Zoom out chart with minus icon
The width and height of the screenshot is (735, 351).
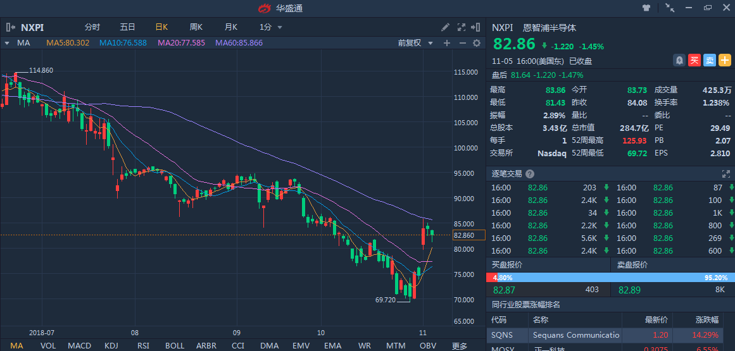pos(462,43)
